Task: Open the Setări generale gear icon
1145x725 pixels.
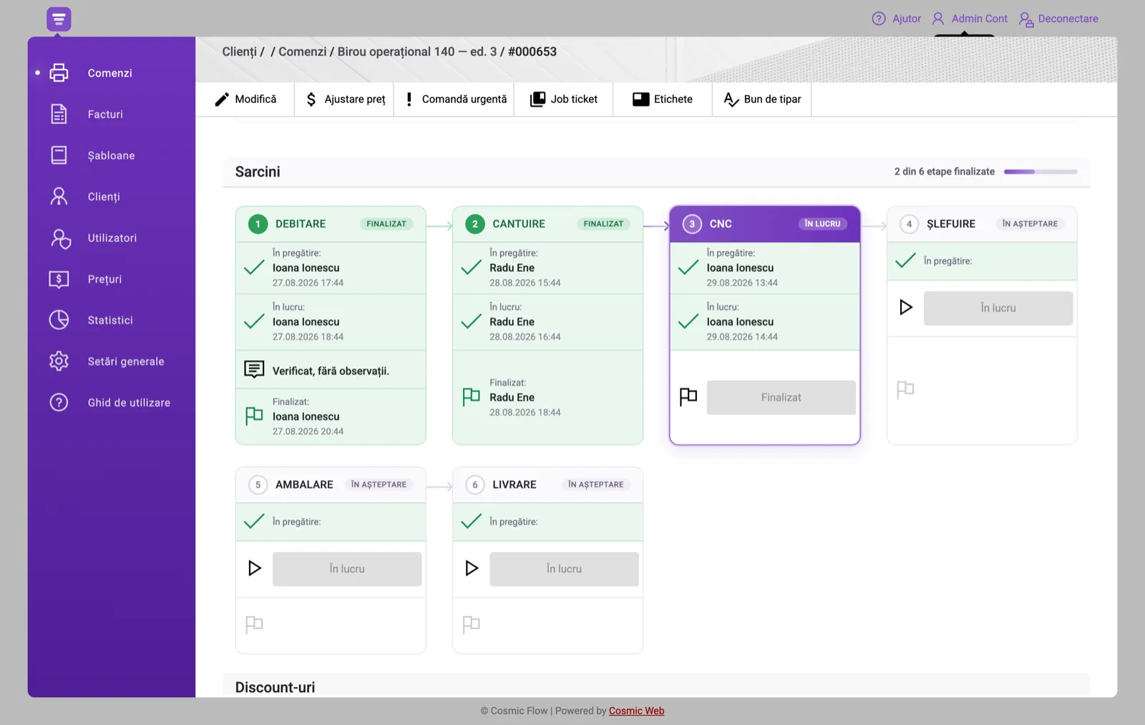Action: coord(59,361)
